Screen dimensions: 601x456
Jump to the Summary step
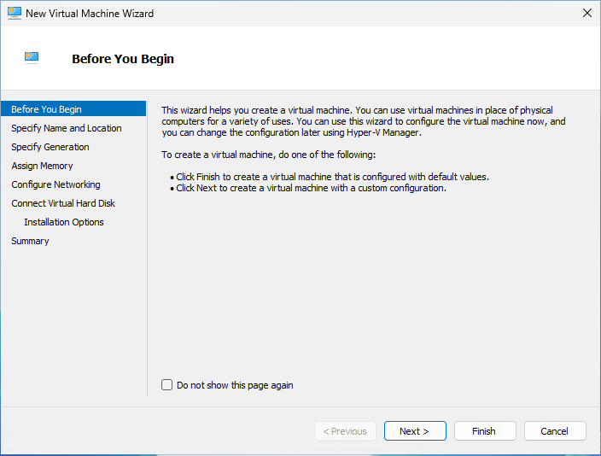point(30,241)
